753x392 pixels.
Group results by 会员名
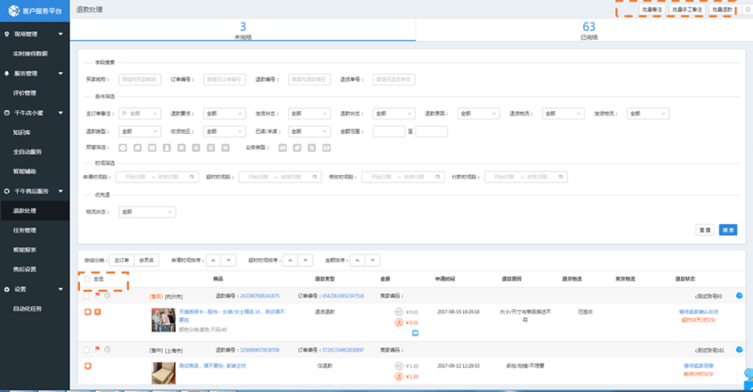[147, 260]
